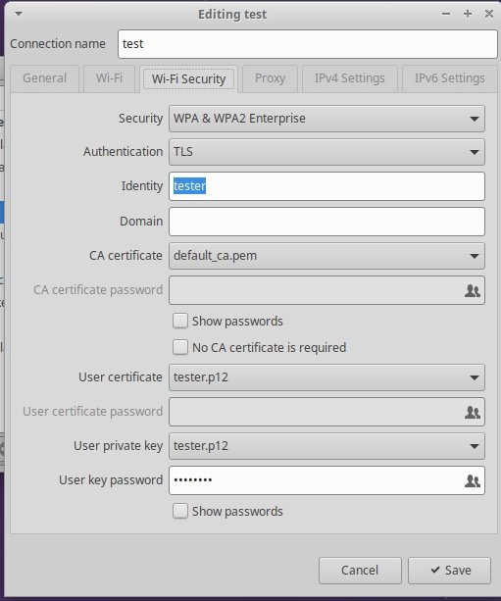Minimize the Editing test window
The width and height of the screenshot is (501, 601).
tap(446, 14)
